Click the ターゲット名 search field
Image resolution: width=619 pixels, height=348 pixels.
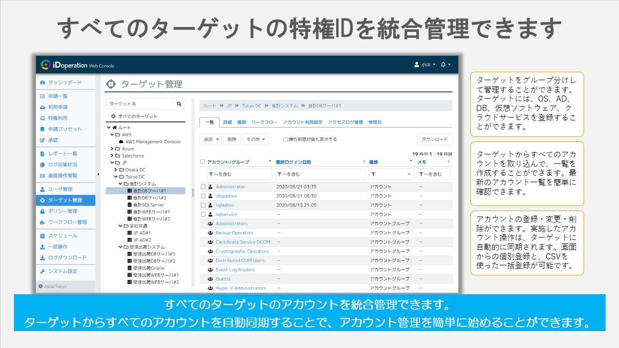pyautogui.click(x=139, y=104)
